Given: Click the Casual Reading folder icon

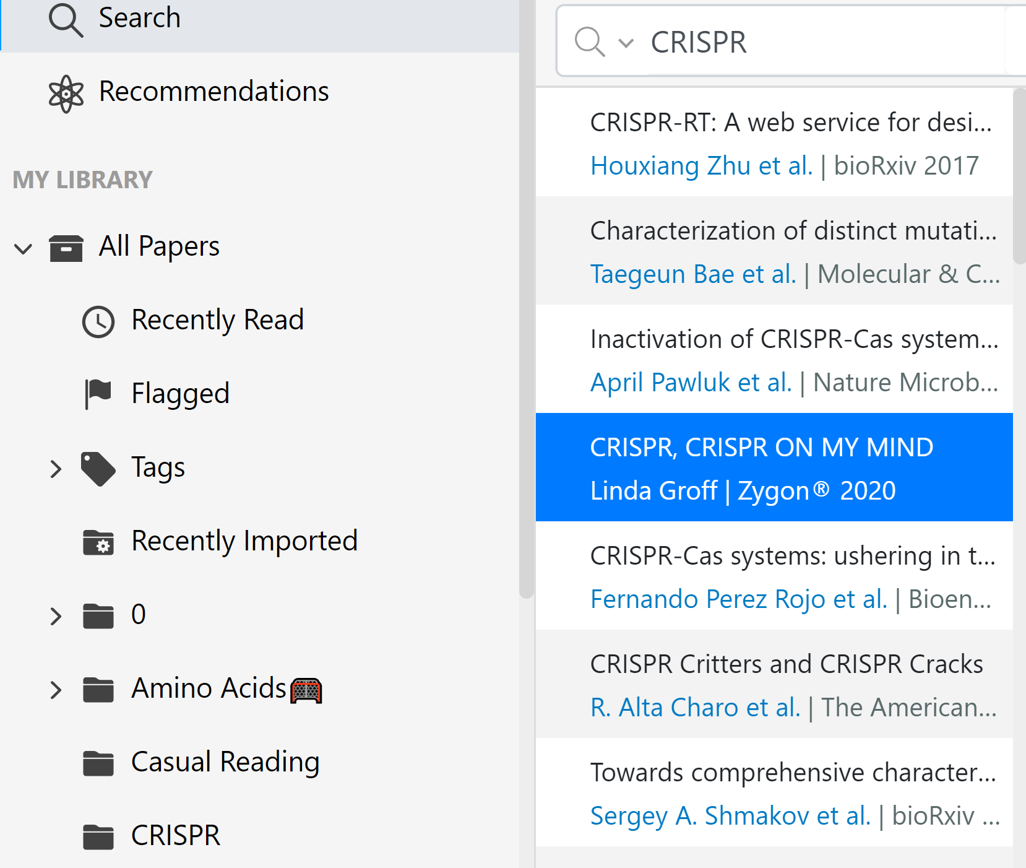Looking at the screenshot, I should (98, 763).
